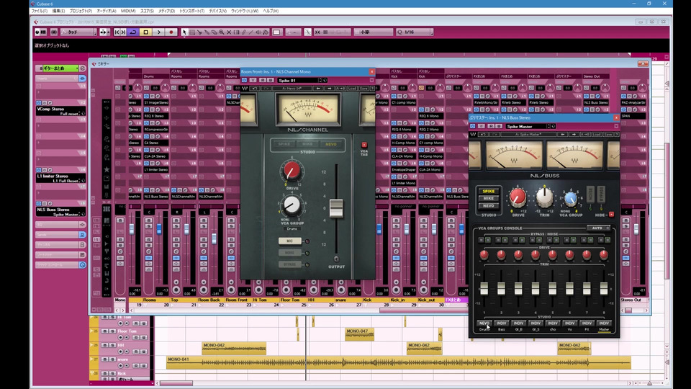Open the プロジェクト(P) menu

(x=81, y=11)
